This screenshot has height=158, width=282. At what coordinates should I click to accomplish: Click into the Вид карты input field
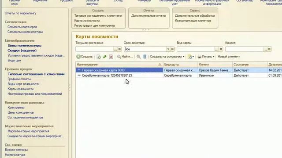tap(196, 49)
